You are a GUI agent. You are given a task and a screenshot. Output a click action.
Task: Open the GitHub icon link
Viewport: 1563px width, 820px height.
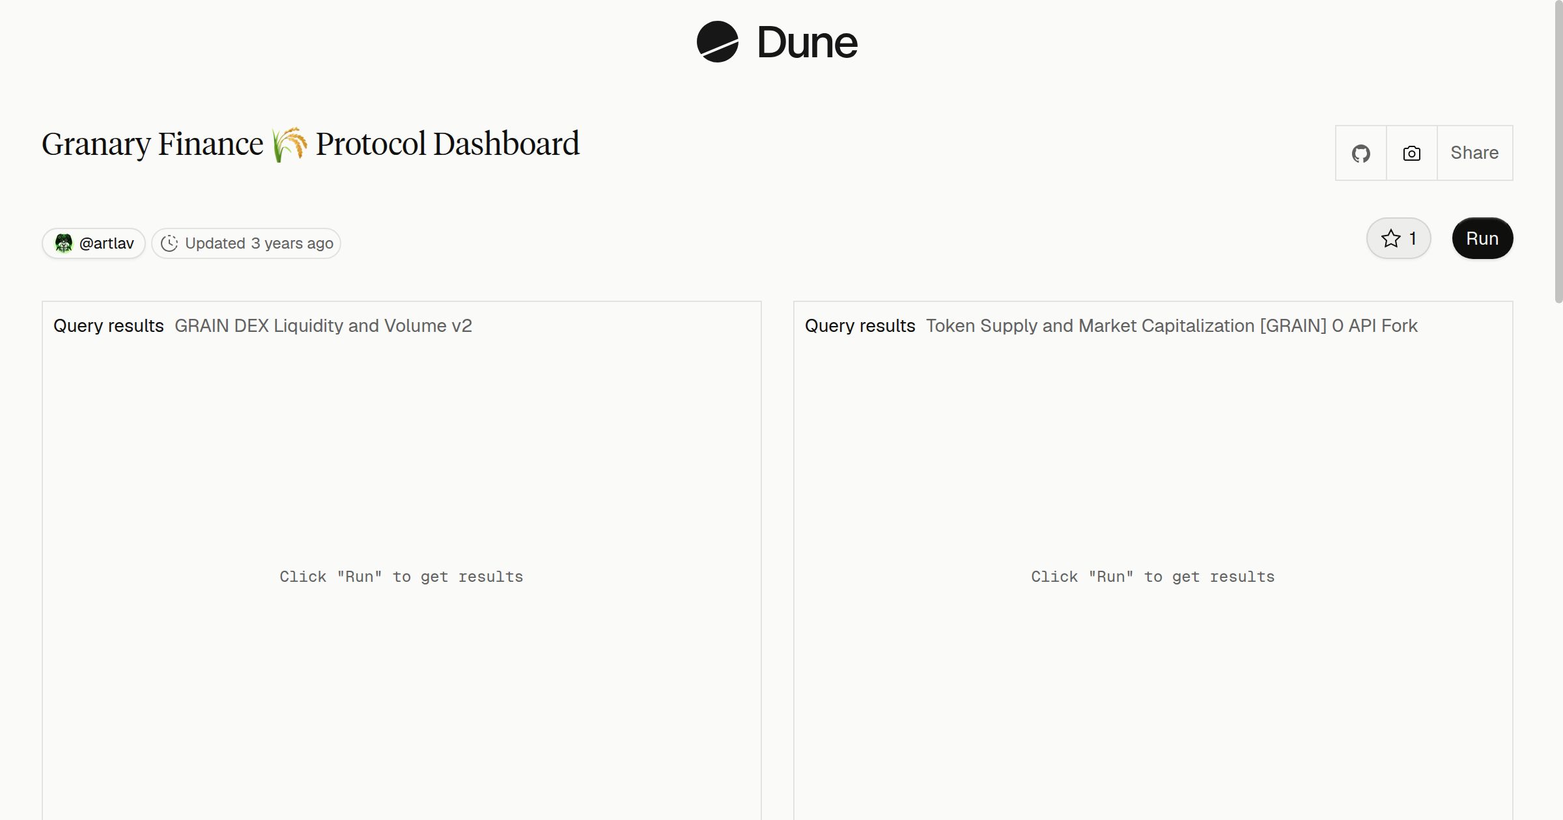1361,153
